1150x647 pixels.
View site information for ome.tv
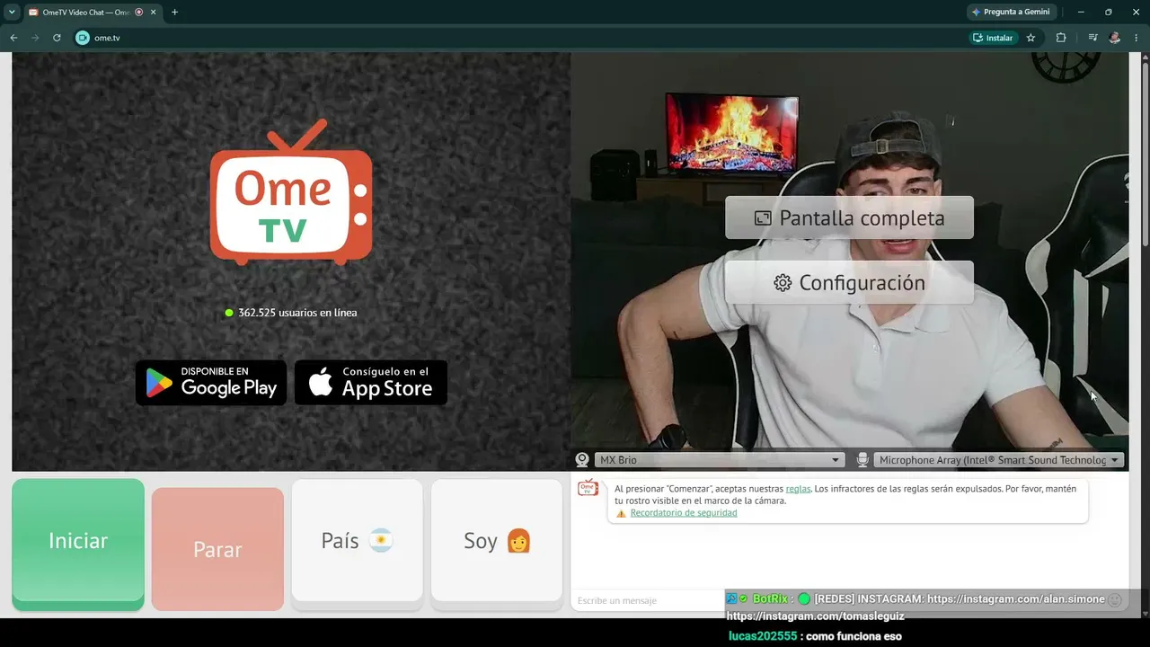(x=83, y=38)
